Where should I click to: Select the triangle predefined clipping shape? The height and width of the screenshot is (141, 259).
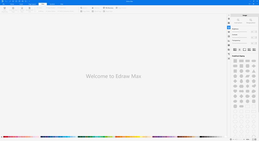254,71
